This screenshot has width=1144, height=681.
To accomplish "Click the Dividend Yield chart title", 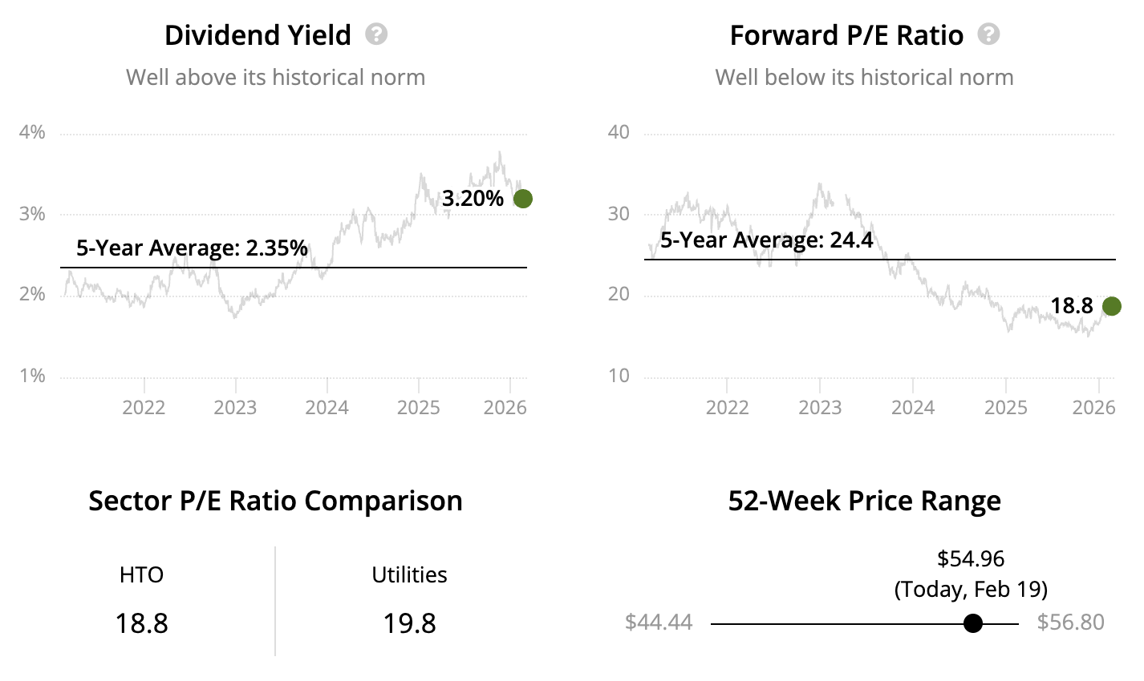I will 258,35.
